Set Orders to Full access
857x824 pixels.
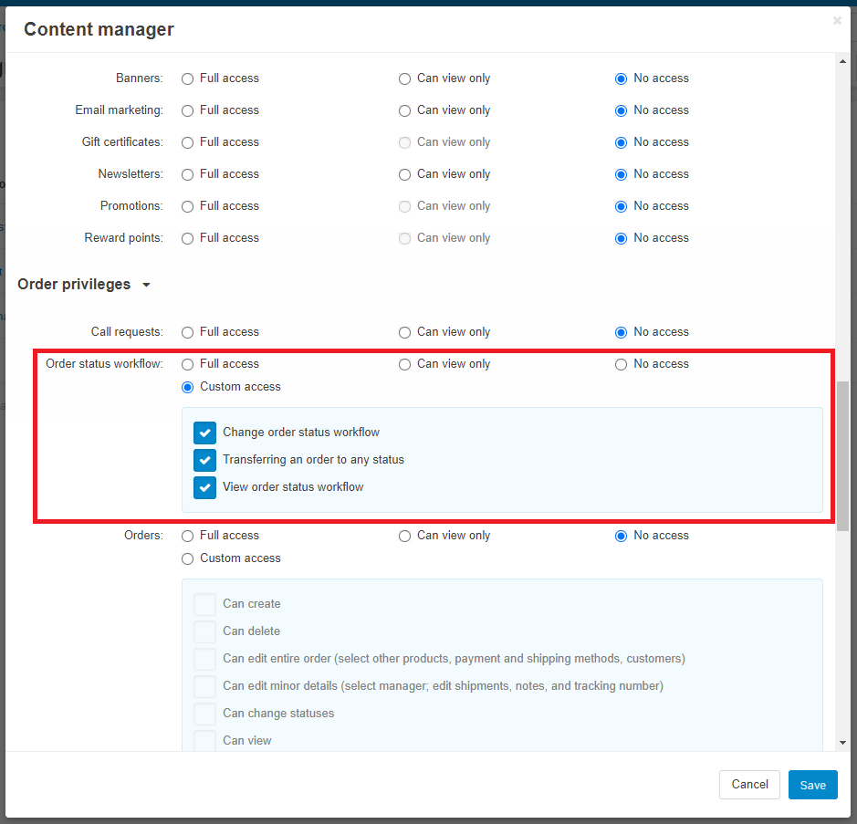(187, 536)
